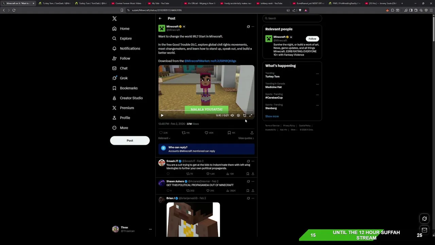Open the msft.it link in the post

(223, 61)
